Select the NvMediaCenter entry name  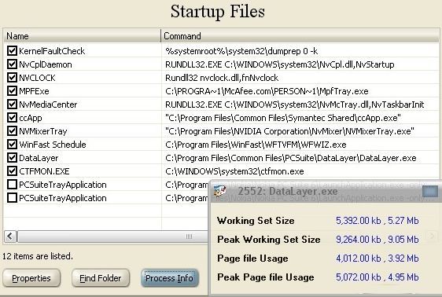click(48, 104)
